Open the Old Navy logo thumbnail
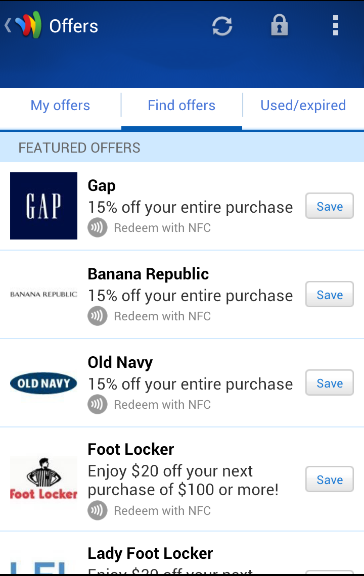Viewport: 364px width, 576px height. click(x=43, y=383)
